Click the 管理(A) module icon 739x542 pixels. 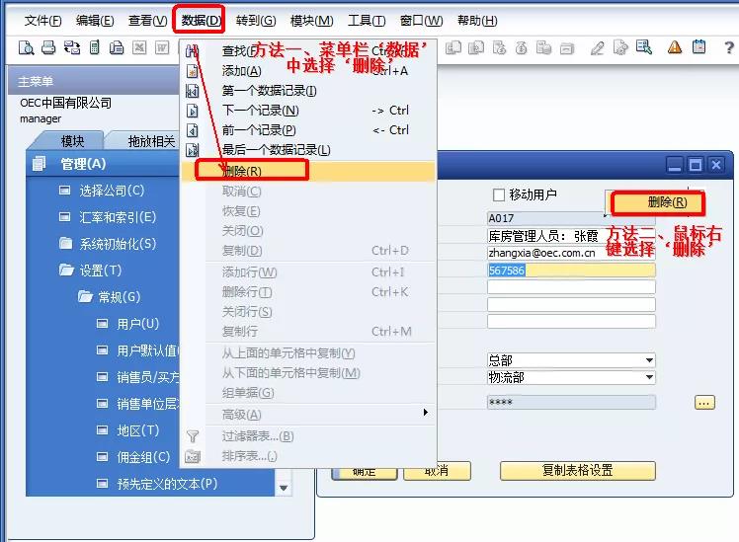(x=40, y=164)
